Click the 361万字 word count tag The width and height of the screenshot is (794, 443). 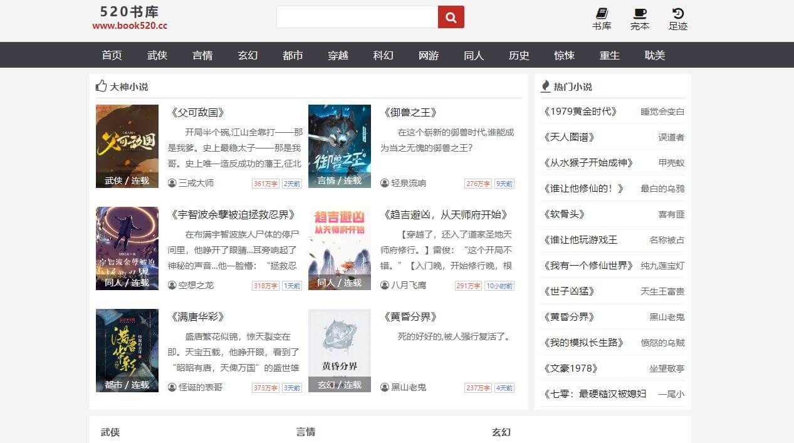266,184
